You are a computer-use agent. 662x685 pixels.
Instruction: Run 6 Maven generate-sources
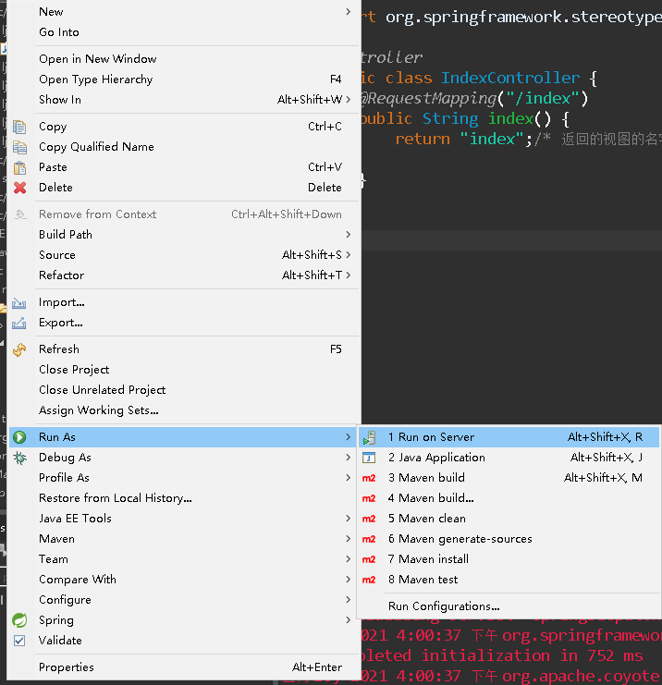(x=509, y=539)
